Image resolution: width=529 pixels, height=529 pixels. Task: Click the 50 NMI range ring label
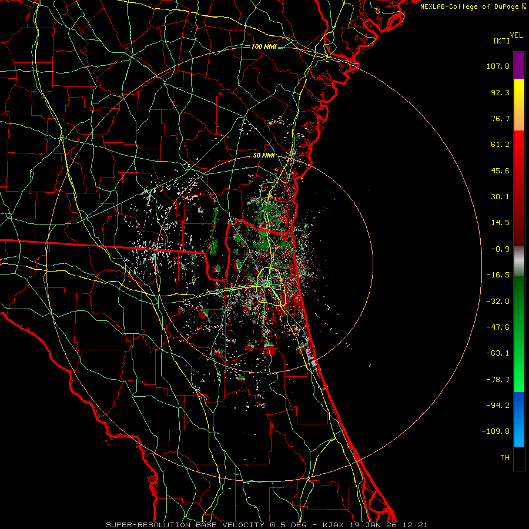pos(264,155)
